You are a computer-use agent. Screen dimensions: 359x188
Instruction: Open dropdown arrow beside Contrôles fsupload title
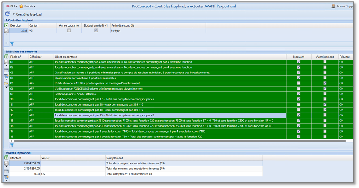[x=14, y=14]
